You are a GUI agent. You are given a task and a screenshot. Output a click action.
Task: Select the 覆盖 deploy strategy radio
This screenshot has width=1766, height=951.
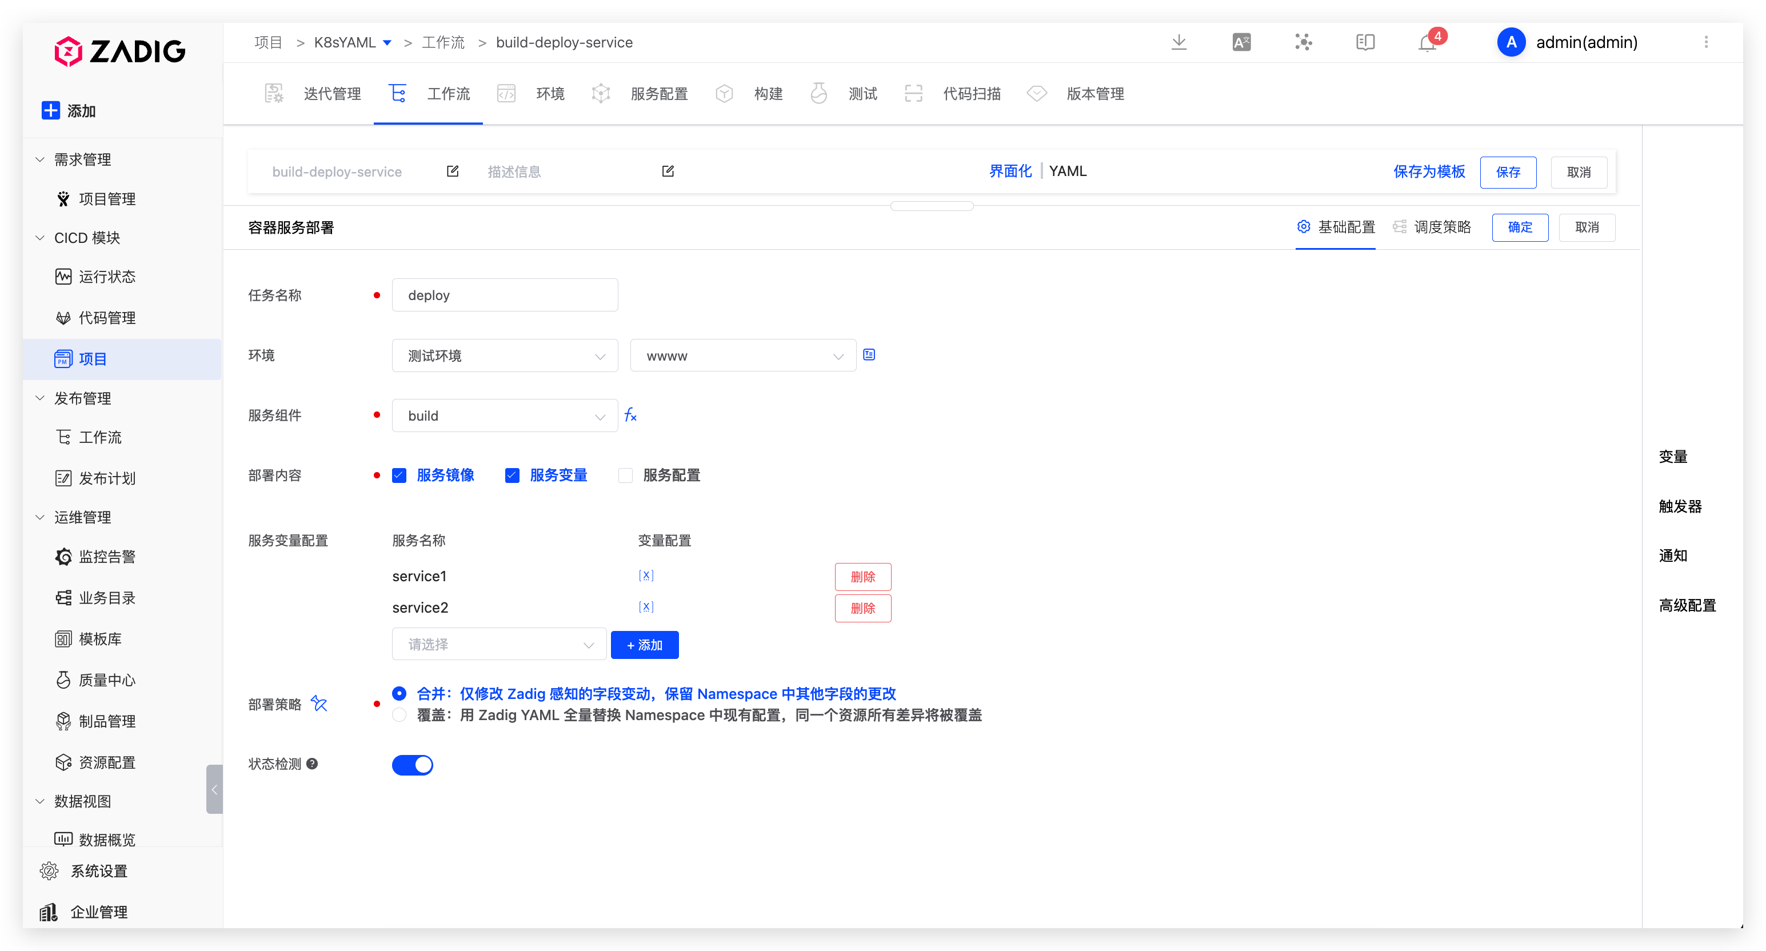399,714
